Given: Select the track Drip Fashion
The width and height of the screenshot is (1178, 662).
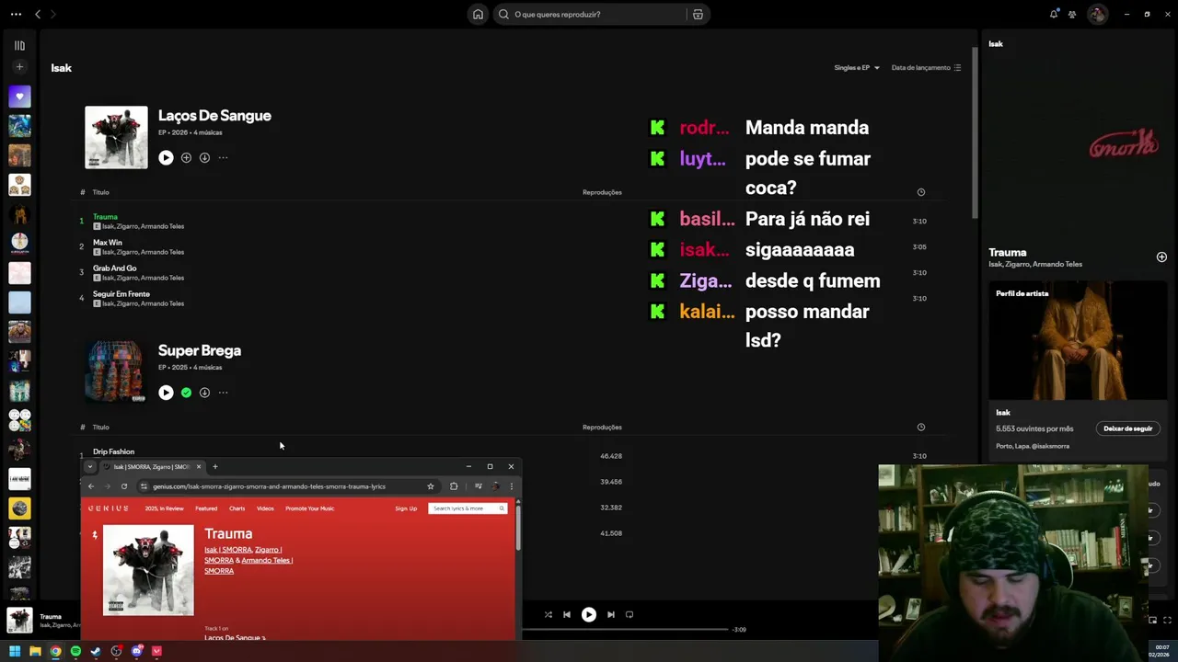Looking at the screenshot, I should [x=113, y=451].
